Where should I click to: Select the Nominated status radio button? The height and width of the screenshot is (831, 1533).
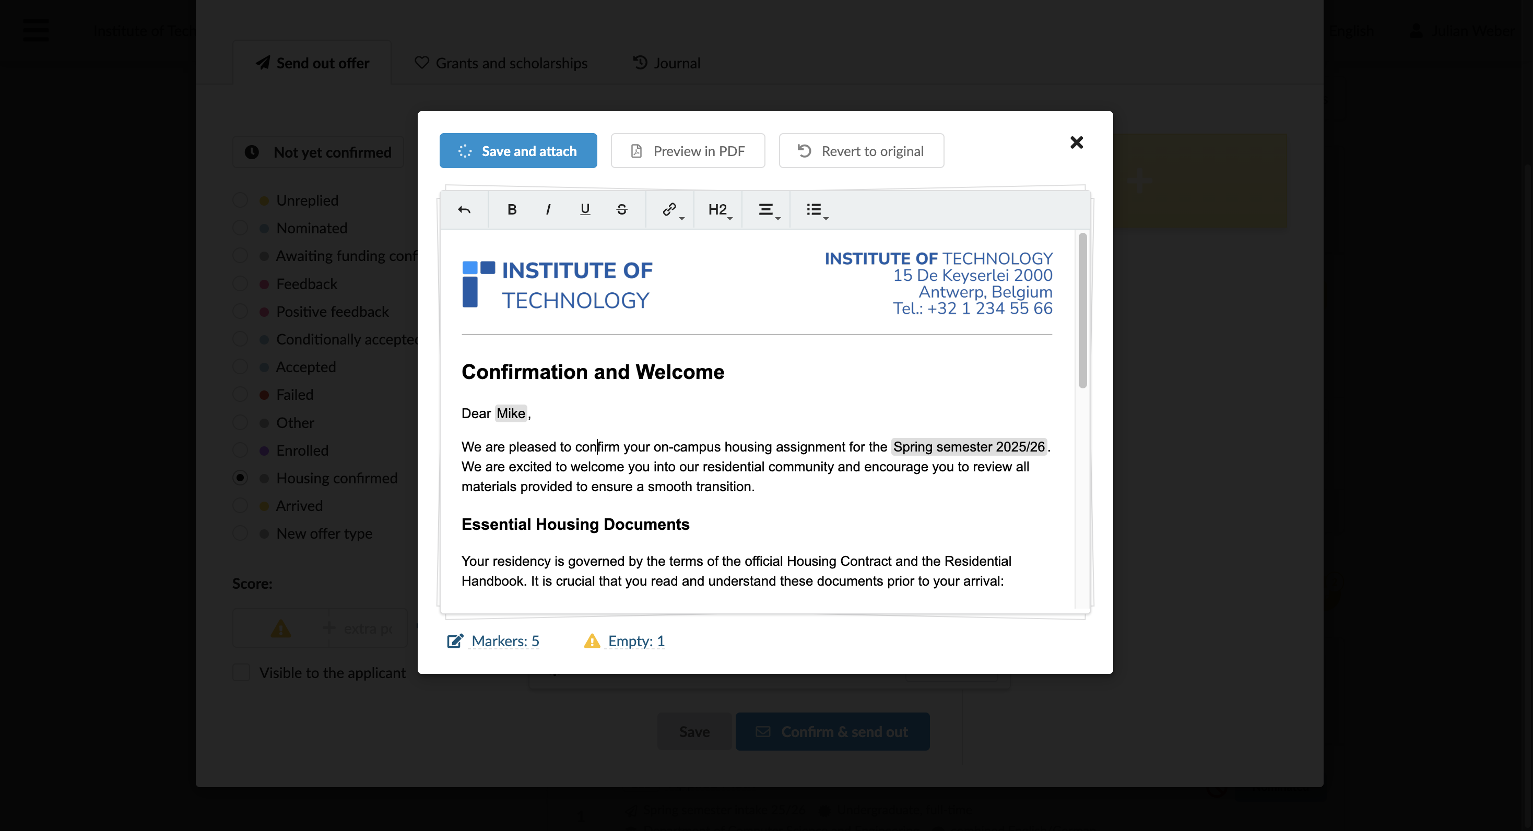coord(240,228)
